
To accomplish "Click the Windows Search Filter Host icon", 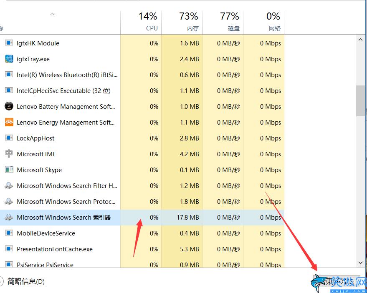I will [x=9, y=185].
